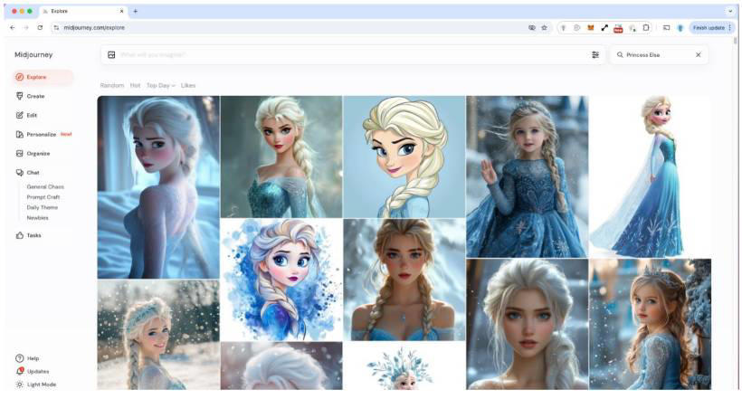Viewport: 742px width, 399px height.
Task: Open the MetaMask fox extension
Action: click(x=591, y=28)
